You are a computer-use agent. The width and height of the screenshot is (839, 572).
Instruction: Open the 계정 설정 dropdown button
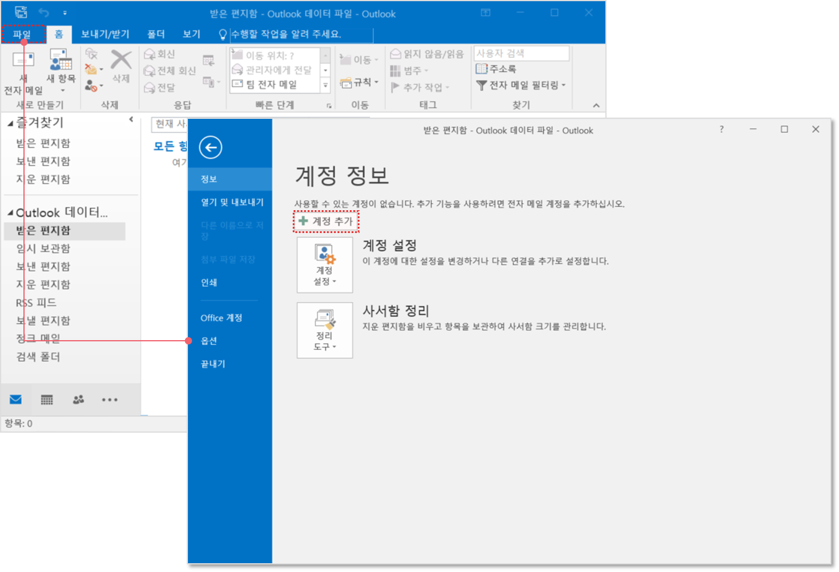[x=325, y=265]
